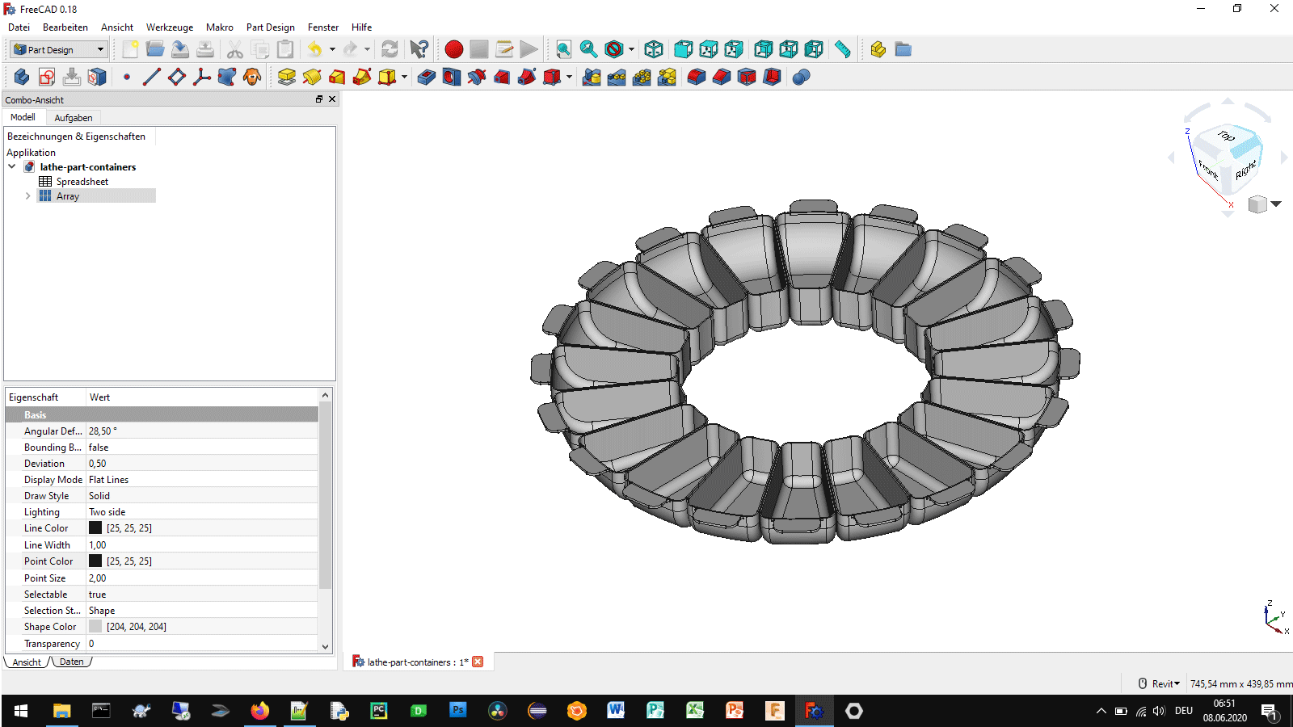Switch to the Aufgaben tab

point(73,118)
